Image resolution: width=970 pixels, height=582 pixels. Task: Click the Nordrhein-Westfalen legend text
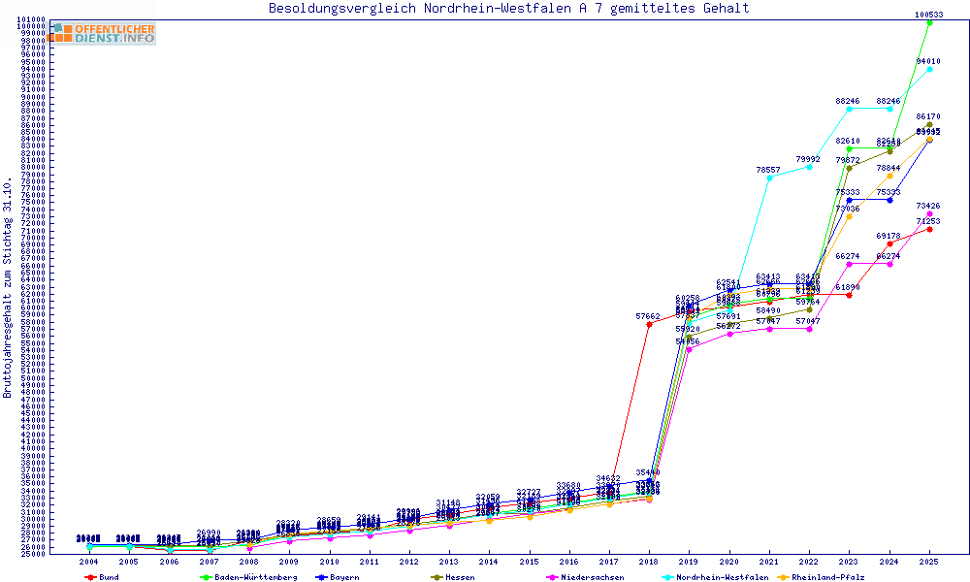721,577
